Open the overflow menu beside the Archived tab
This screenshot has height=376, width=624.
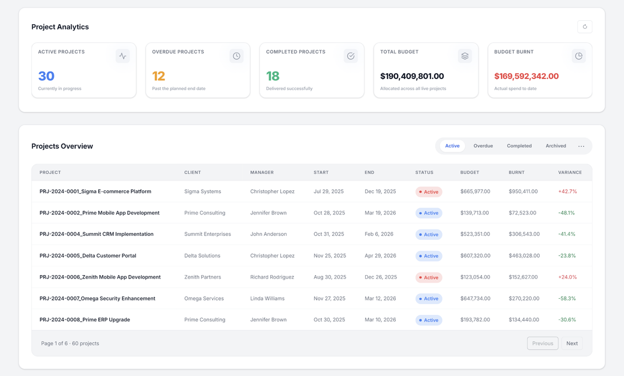[582, 146]
